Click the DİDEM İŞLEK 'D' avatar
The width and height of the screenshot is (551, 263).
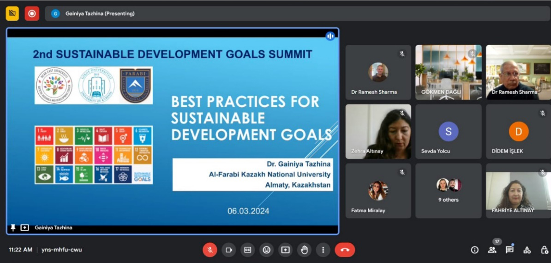coord(519,132)
